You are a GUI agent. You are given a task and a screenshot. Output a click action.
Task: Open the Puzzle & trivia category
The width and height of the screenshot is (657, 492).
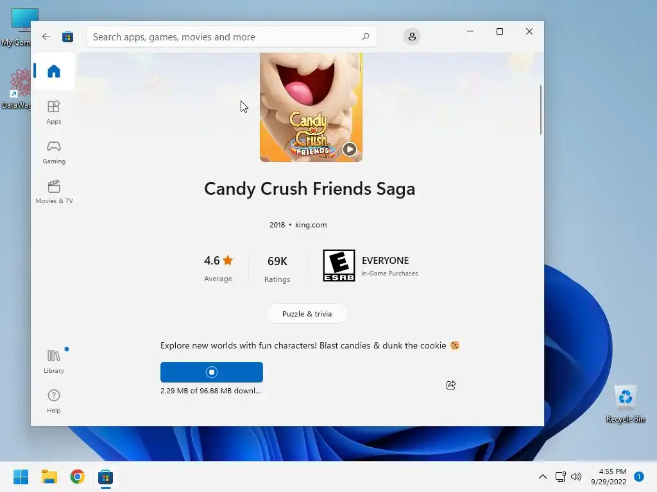point(307,314)
